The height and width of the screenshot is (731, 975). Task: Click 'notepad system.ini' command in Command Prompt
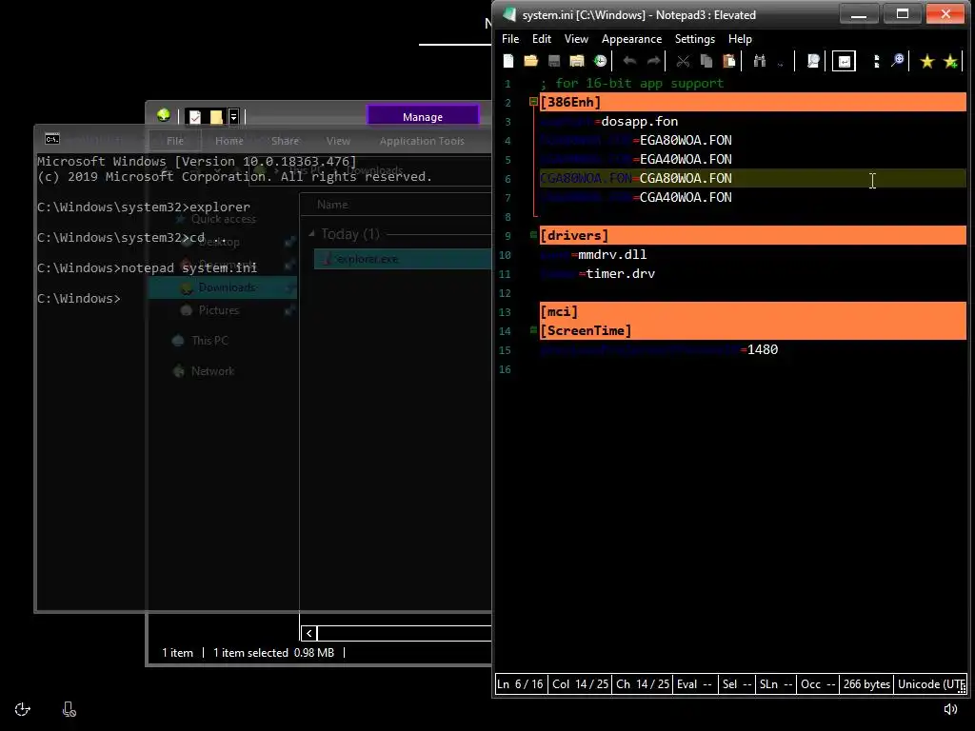pyautogui.click(x=189, y=267)
